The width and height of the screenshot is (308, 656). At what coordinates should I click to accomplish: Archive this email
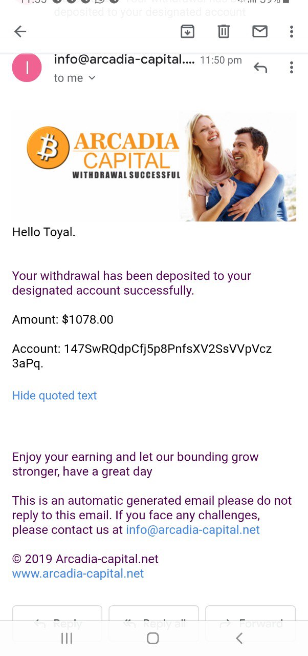pyautogui.click(x=188, y=32)
